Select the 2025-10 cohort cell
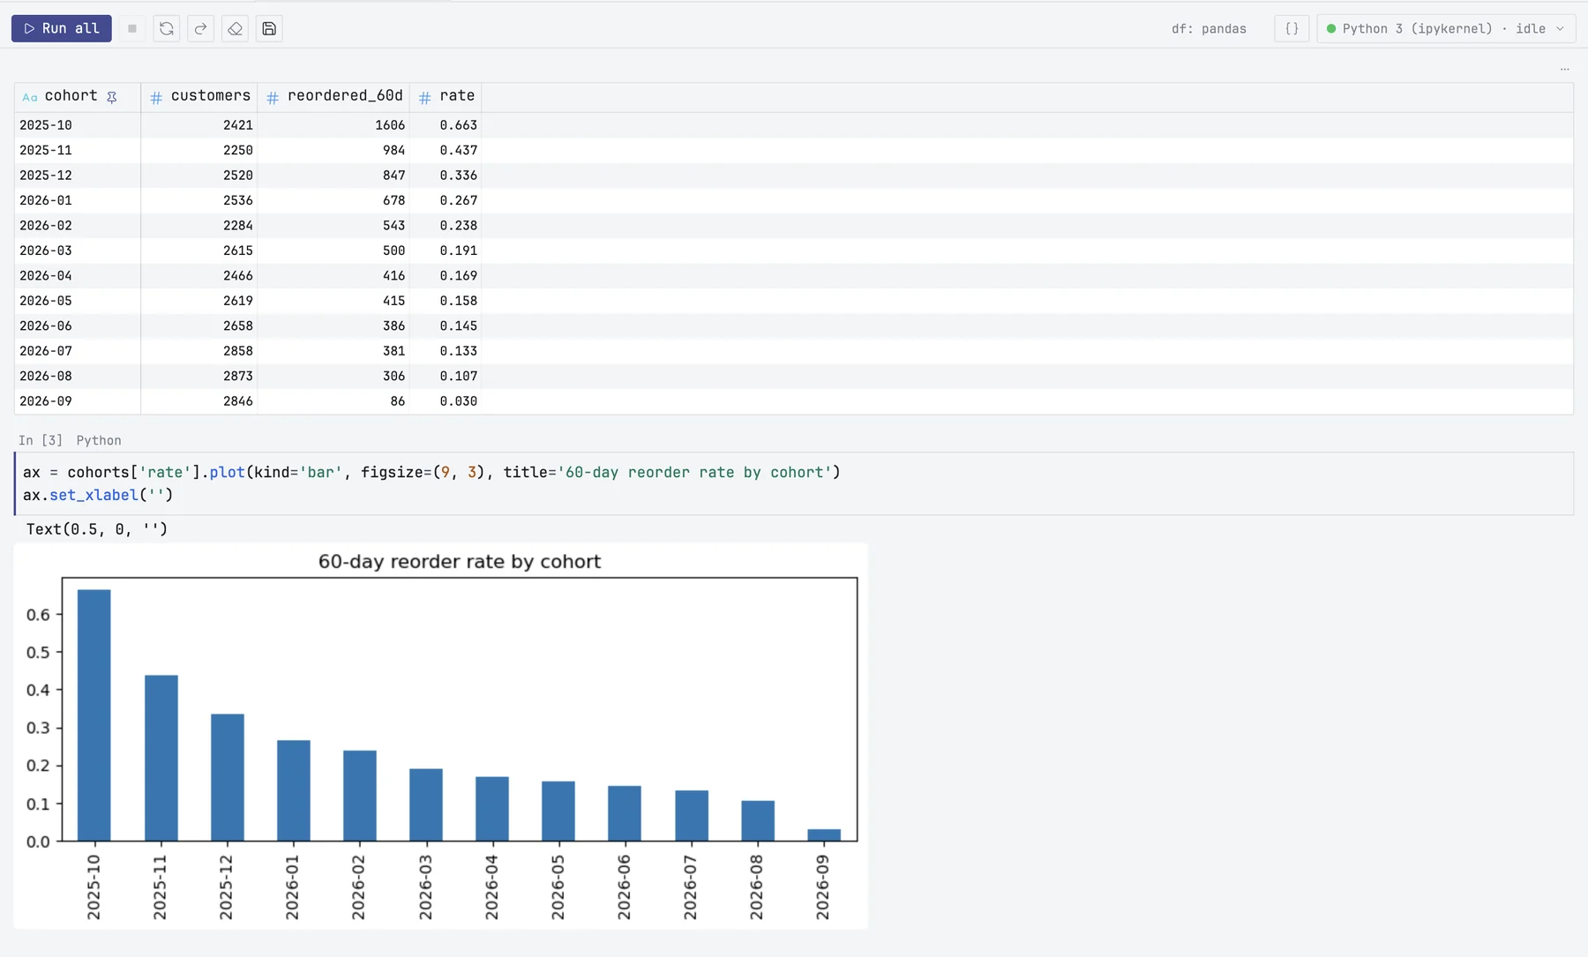The width and height of the screenshot is (1588, 957). (78, 125)
